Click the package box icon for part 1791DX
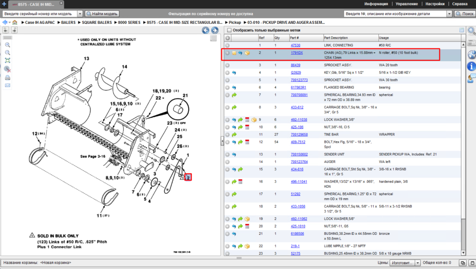The width and height of the screenshot is (476, 269). 247,53
